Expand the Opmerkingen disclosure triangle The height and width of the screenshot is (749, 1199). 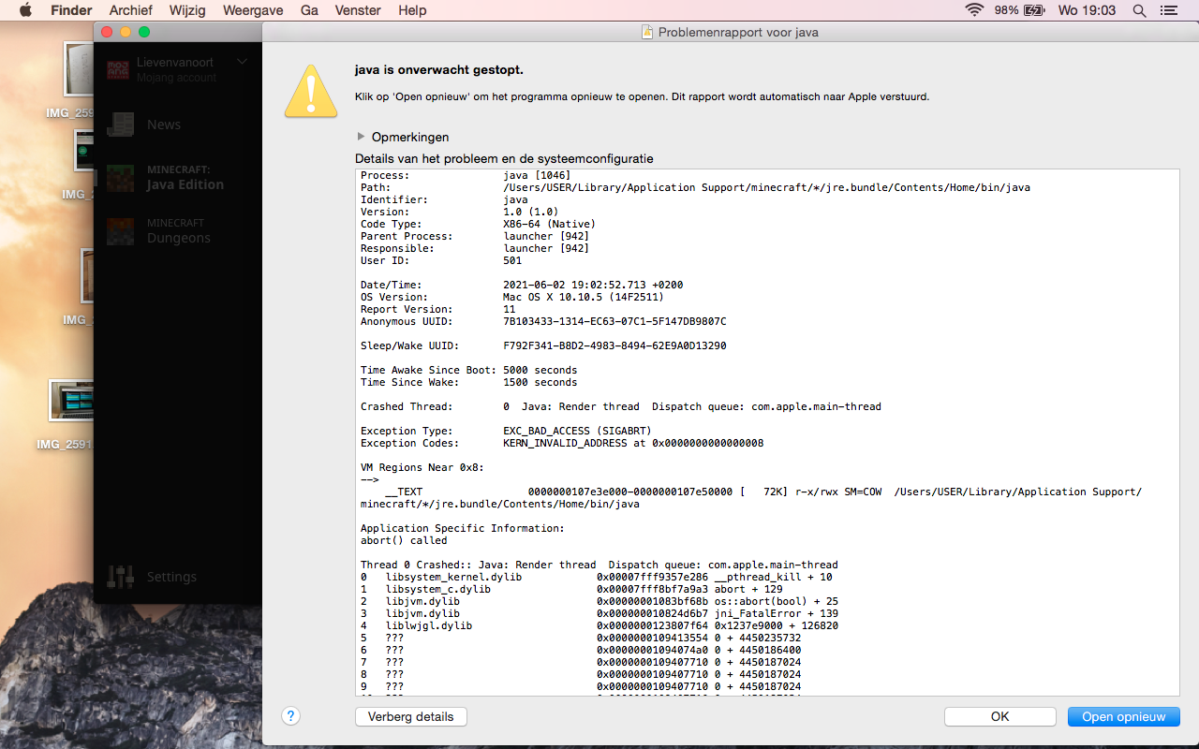[x=361, y=137]
